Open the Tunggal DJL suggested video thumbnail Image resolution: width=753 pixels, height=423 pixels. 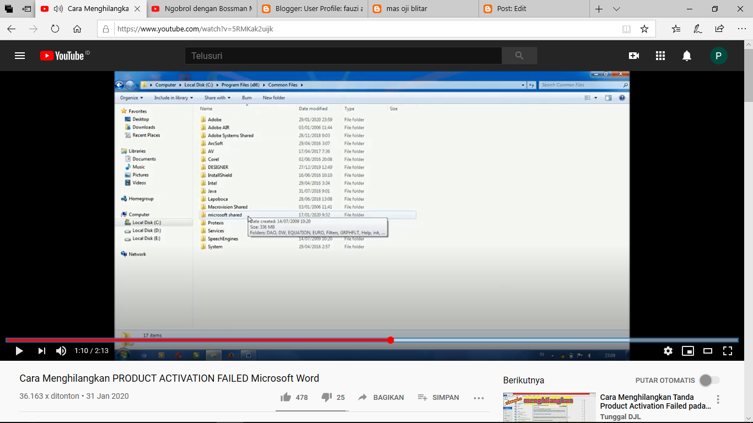tap(550, 408)
